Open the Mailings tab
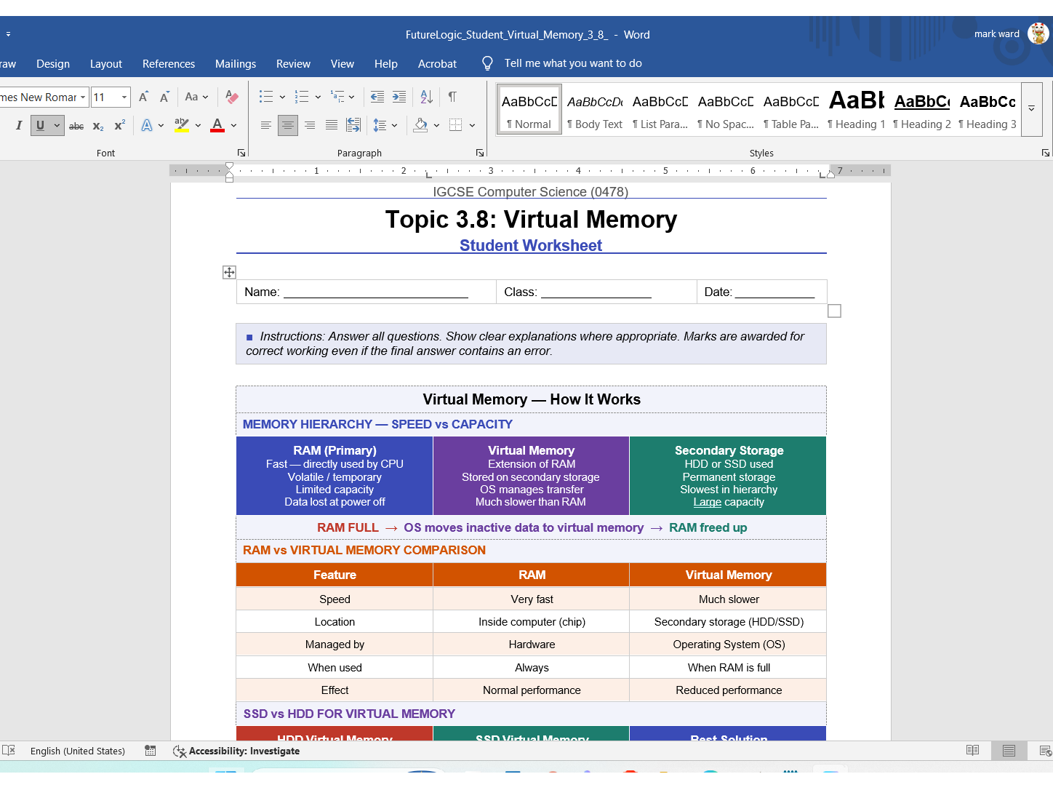Image resolution: width=1053 pixels, height=790 pixels. click(236, 64)
